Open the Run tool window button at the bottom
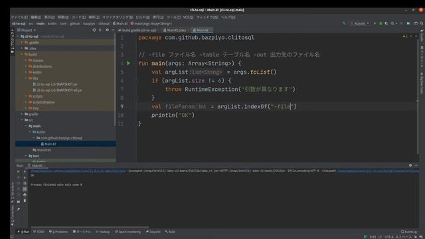The image size is (425, 239). (x=23, y=232)
